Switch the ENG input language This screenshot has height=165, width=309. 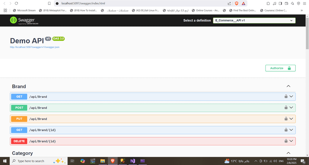(x=281, y=161)
